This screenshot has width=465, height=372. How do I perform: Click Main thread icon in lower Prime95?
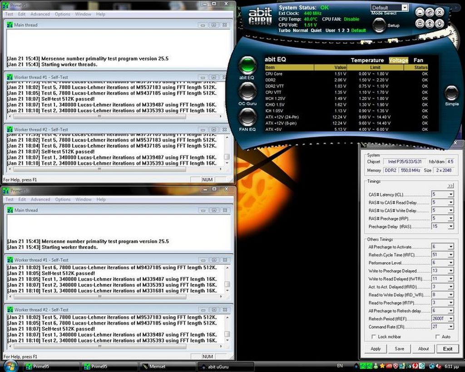10,210
